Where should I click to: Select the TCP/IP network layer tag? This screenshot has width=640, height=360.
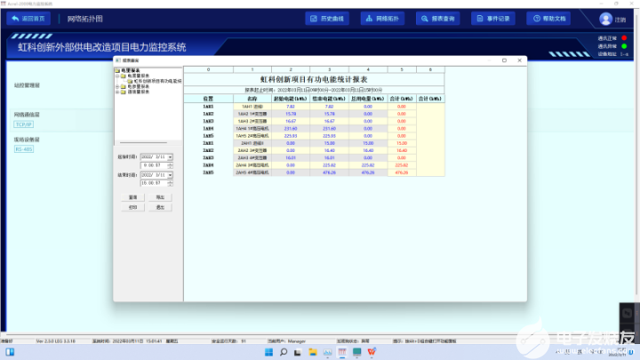[x=24, y=124]
